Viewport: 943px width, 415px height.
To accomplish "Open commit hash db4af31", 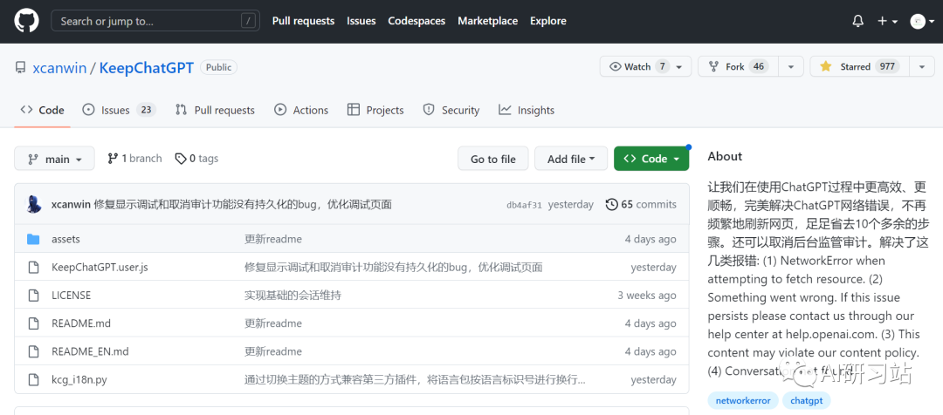I will click(525, 205).
